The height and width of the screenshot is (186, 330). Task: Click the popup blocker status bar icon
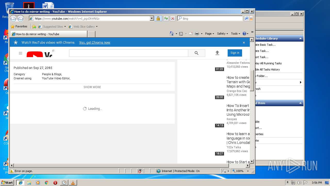point(140,171)
